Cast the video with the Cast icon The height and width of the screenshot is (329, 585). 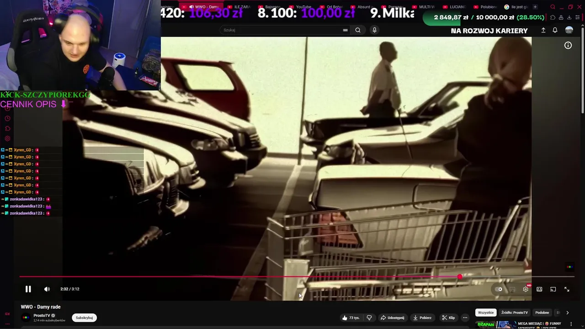tap(553, 289)
